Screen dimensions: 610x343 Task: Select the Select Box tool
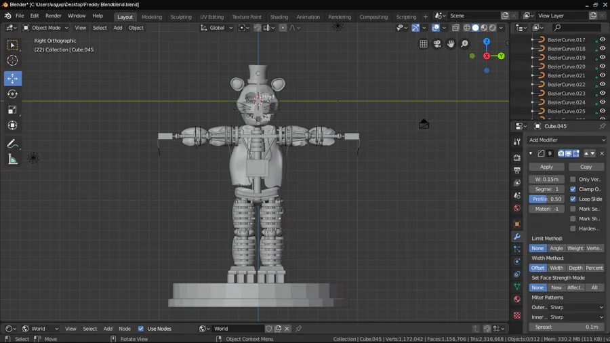click(x=12, y=45)
